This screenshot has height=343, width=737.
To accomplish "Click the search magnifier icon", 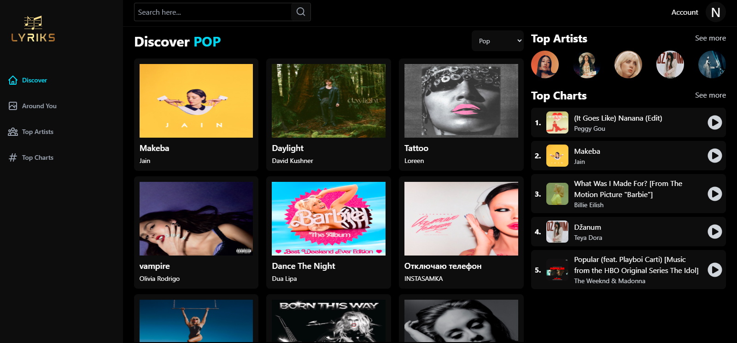I will (x=301, y=12).
